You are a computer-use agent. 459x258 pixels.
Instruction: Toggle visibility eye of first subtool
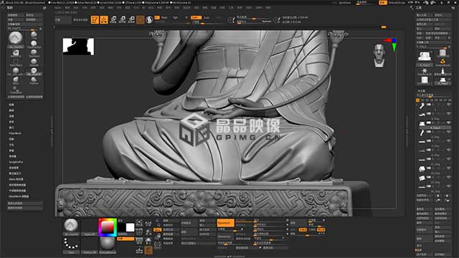pos(448,105)
